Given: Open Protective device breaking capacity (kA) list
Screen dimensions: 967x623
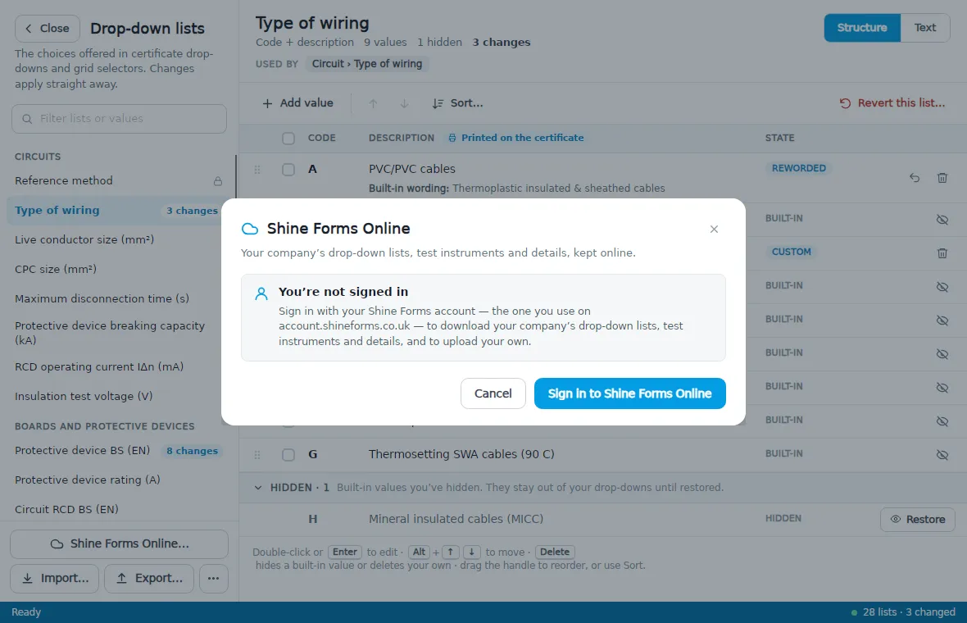Looking at the screenshot, I should click(x=118, y=333).
